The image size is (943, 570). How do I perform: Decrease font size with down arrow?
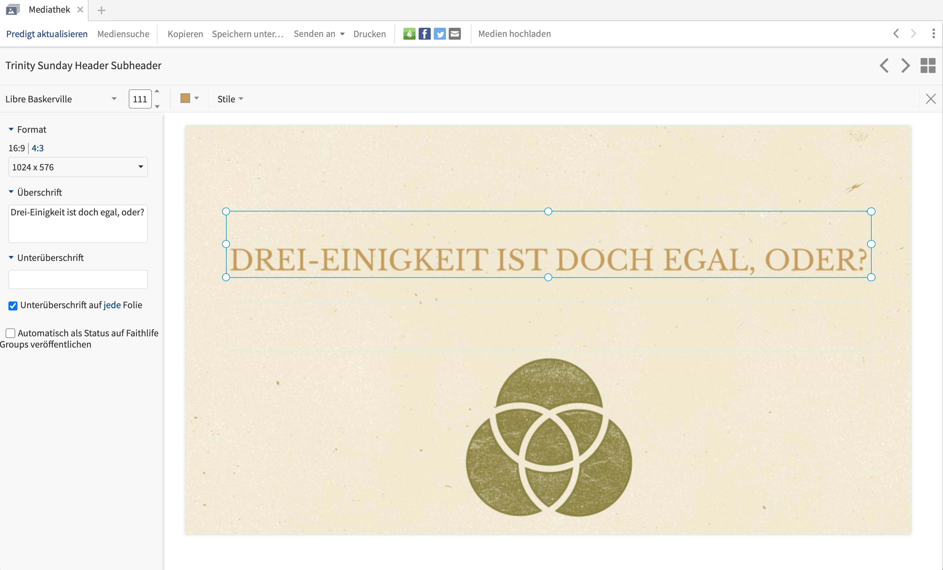(157, 107)
